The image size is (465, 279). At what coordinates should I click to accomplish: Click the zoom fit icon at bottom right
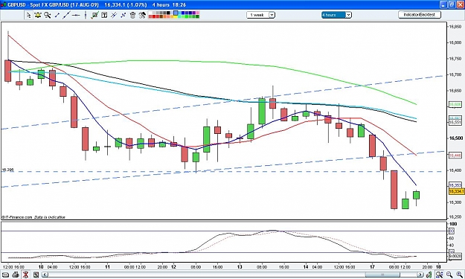tap(439, 275)
